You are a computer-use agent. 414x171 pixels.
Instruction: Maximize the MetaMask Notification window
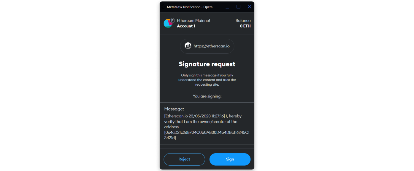(x=238, y=7)
